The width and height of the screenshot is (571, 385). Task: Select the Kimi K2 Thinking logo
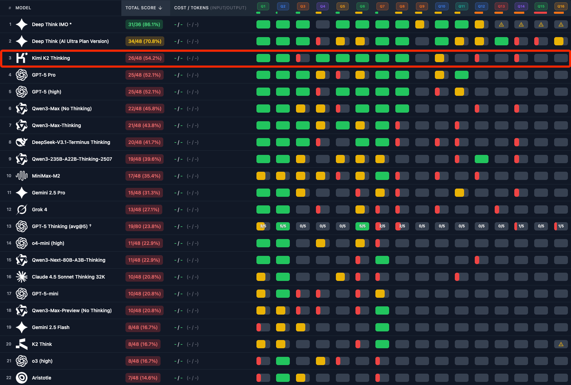tap(21, 58)
